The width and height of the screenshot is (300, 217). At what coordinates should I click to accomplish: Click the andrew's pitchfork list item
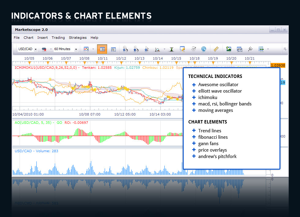tap(217, 156)
